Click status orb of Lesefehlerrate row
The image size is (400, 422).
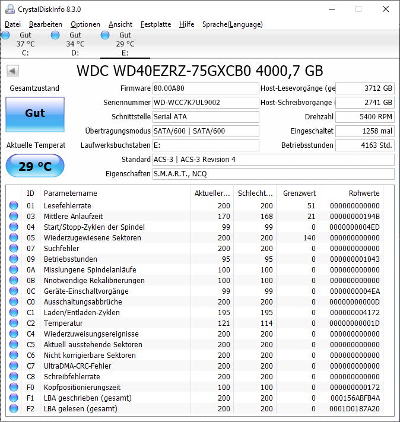click(14, 205)
